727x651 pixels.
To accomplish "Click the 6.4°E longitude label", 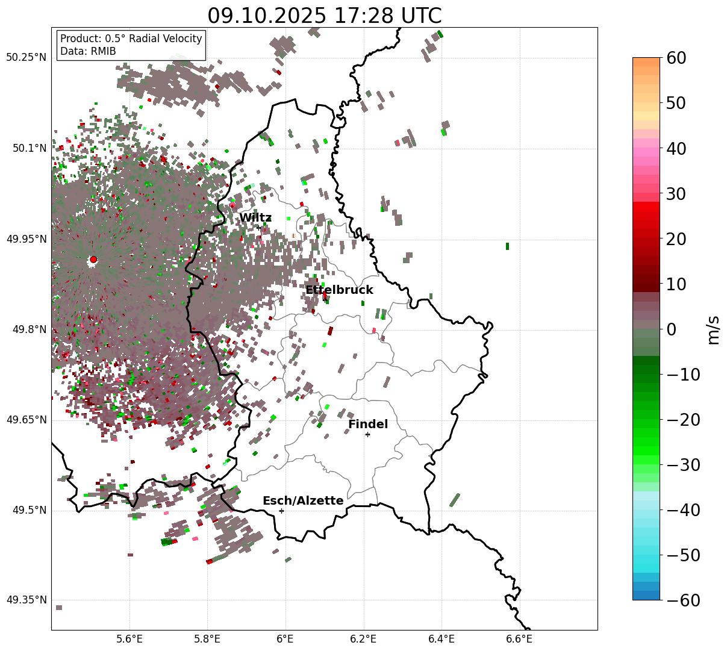I will 442,639.
